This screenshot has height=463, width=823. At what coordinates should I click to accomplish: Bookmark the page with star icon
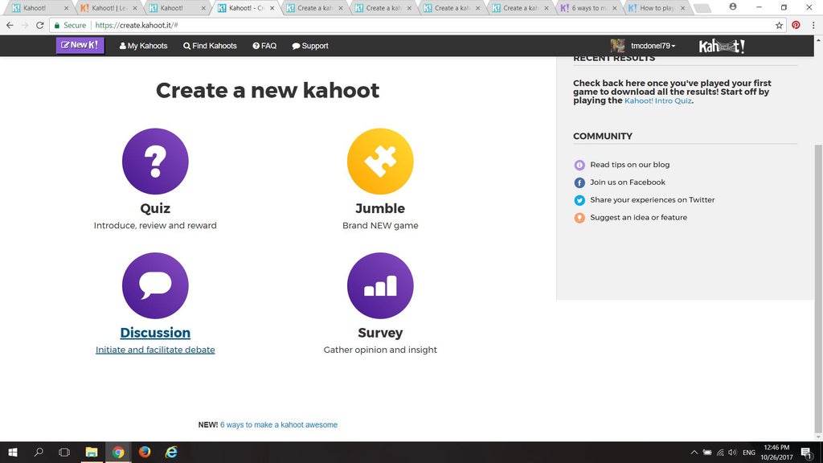(779, 25)
